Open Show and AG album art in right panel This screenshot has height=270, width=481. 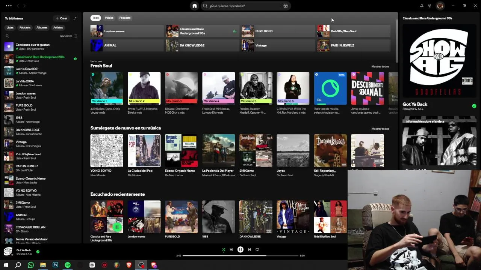pos(439,61)
